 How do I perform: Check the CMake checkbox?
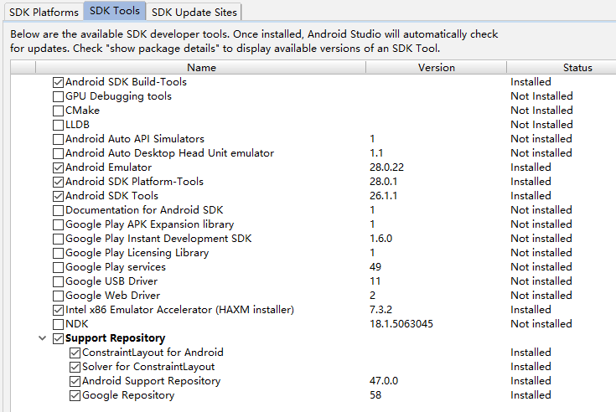[x=58, y=111]
